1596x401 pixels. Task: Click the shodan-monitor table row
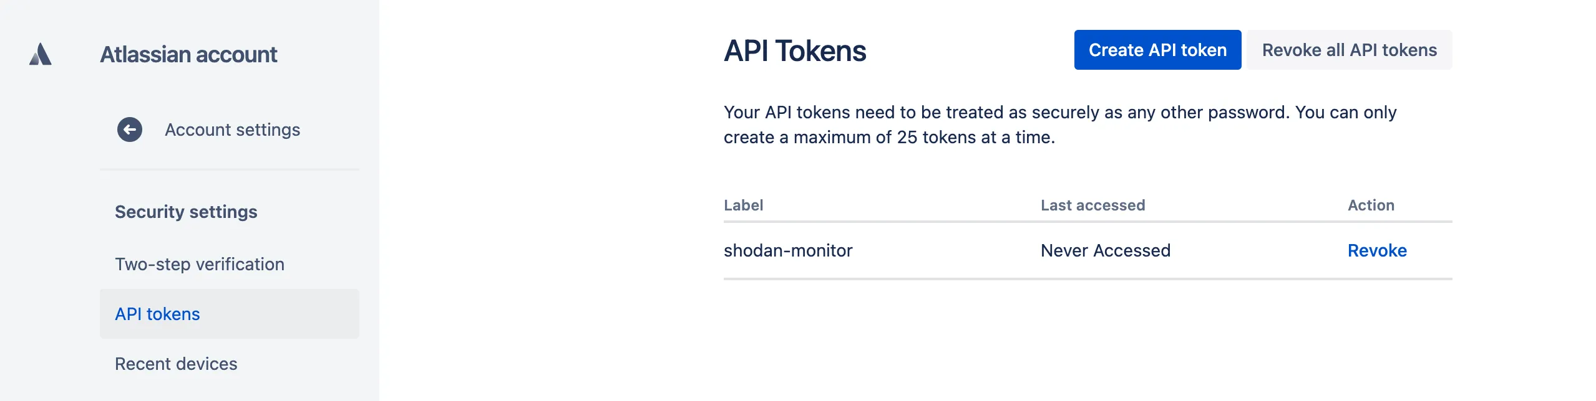(x=998, y=250)
